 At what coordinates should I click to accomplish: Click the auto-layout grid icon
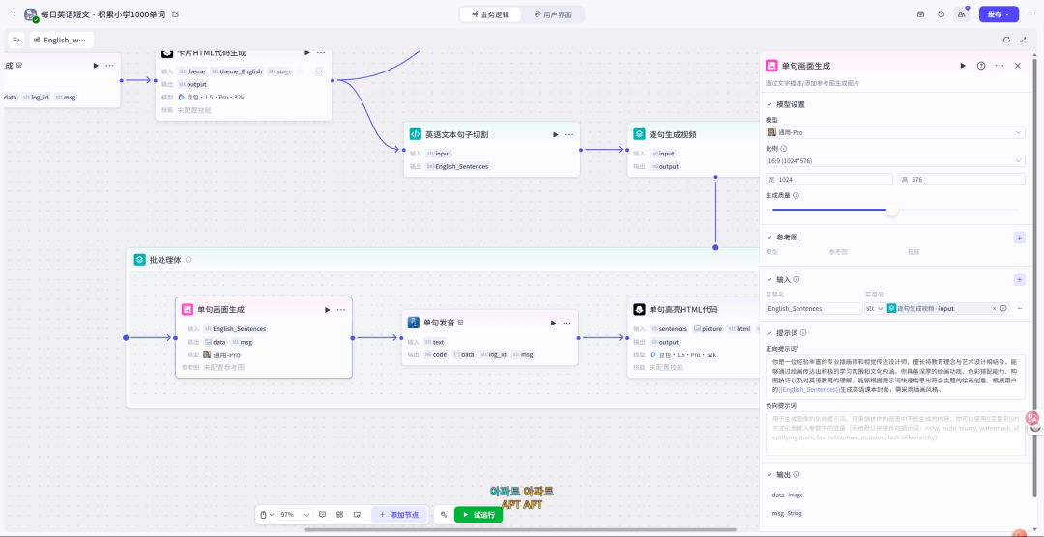pos(339,515)
